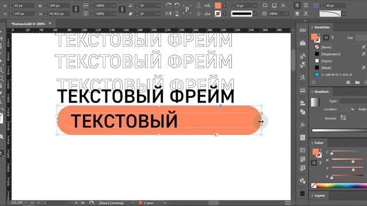
Task: Open the gradient Type dropdown
Action: point(353,101)
